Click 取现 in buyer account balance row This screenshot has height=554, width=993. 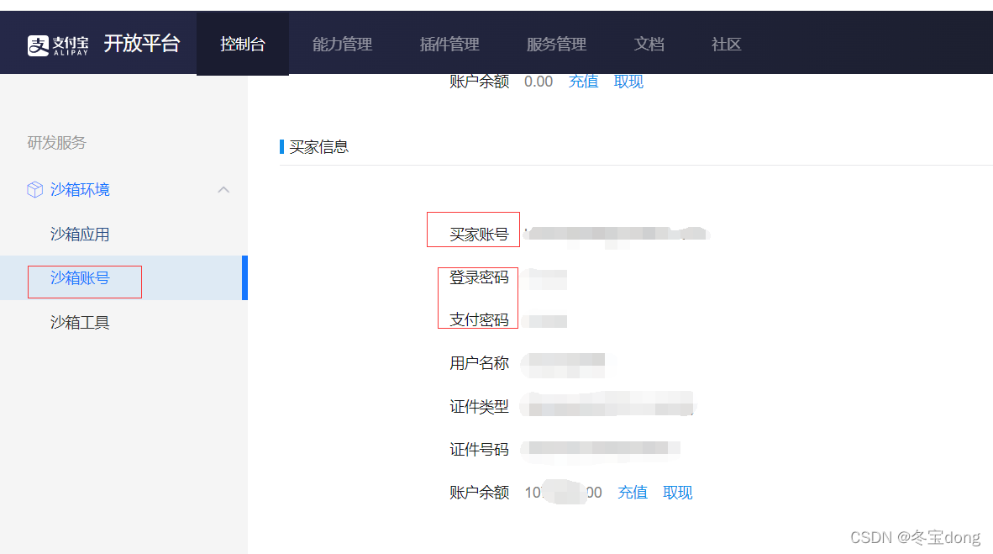point(678,493)
